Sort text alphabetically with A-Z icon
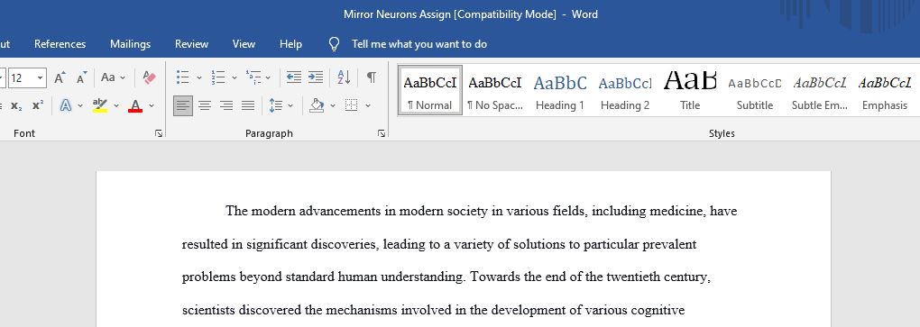 coord(344,77)
